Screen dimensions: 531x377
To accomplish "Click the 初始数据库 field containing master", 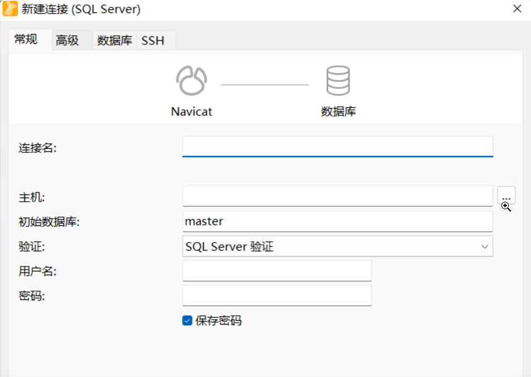I will [x=338, y=222].
